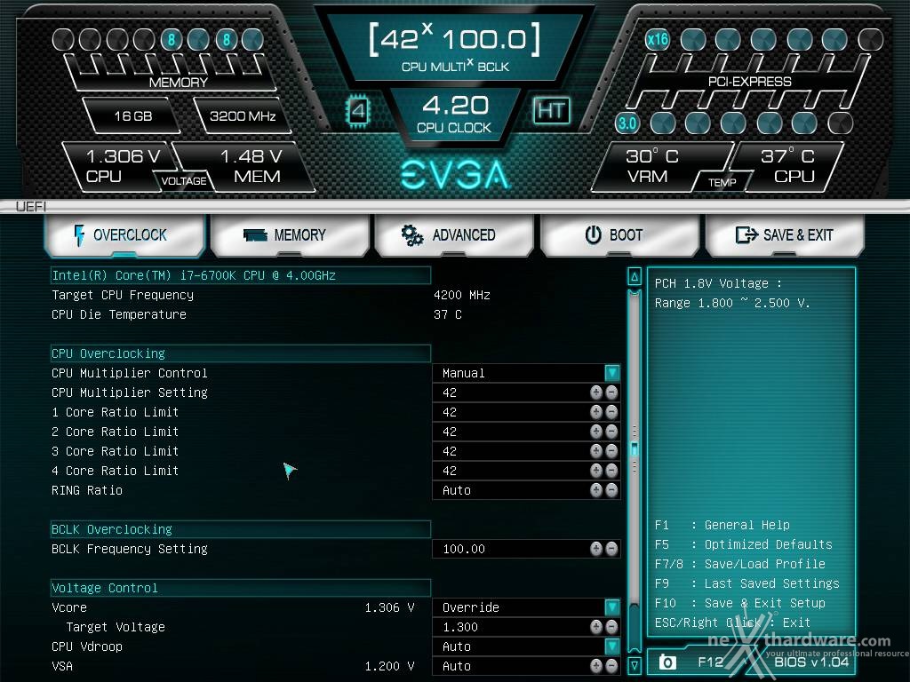
Task: Decrease 4 Core Ratio Limit
Action: click(611, 471)
